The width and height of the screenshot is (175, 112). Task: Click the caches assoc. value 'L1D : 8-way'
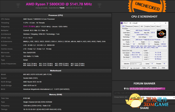pyautogui.click(x=37, y=49)
